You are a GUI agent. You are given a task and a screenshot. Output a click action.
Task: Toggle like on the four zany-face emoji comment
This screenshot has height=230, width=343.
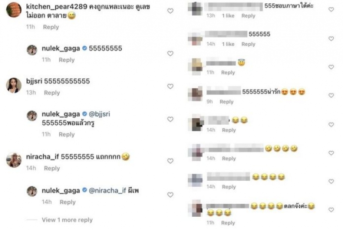[x=331, y=153]
